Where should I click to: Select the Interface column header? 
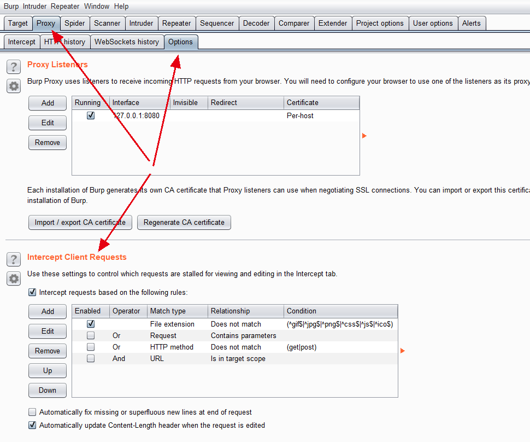pyautogui.click(x=139, y=102)
